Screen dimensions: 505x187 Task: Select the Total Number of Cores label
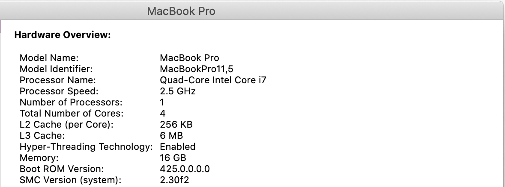[72, 113]
